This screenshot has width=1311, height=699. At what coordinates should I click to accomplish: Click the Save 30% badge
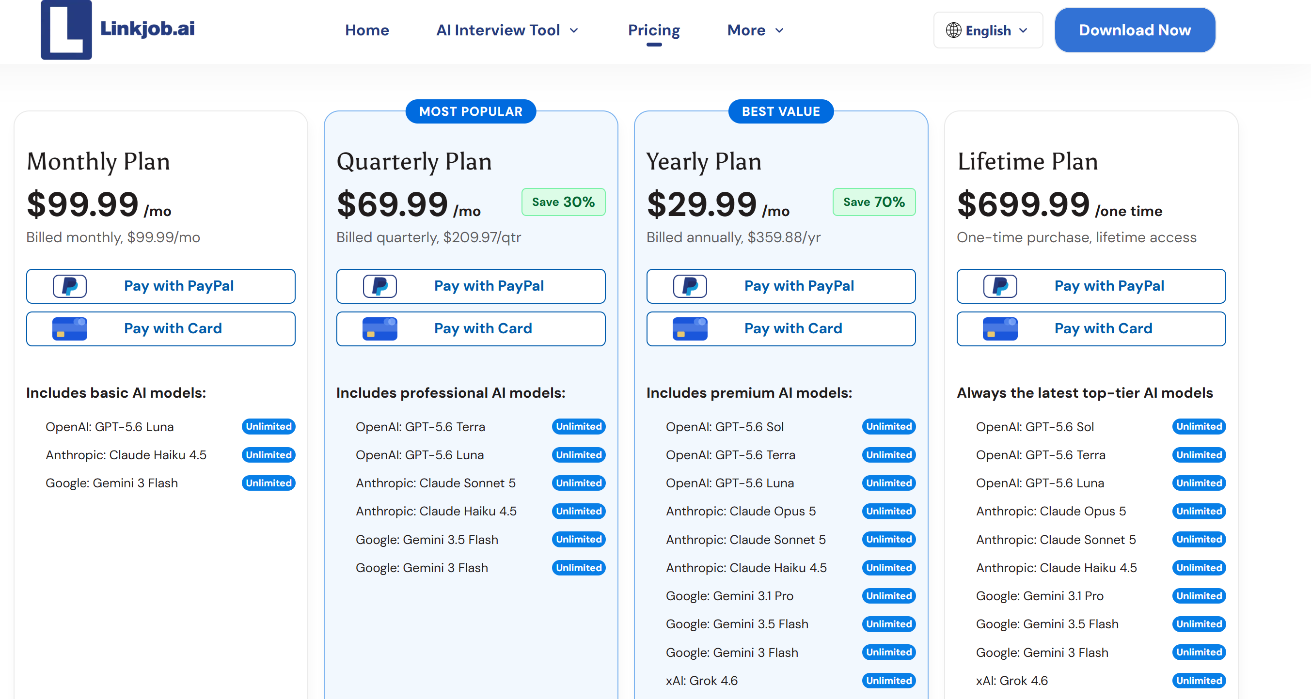click(563, 202)
